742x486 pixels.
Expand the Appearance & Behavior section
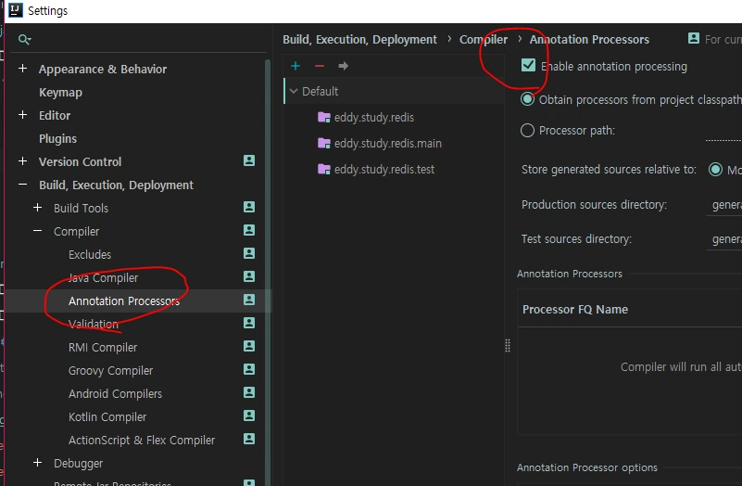[x=22, y=69]
